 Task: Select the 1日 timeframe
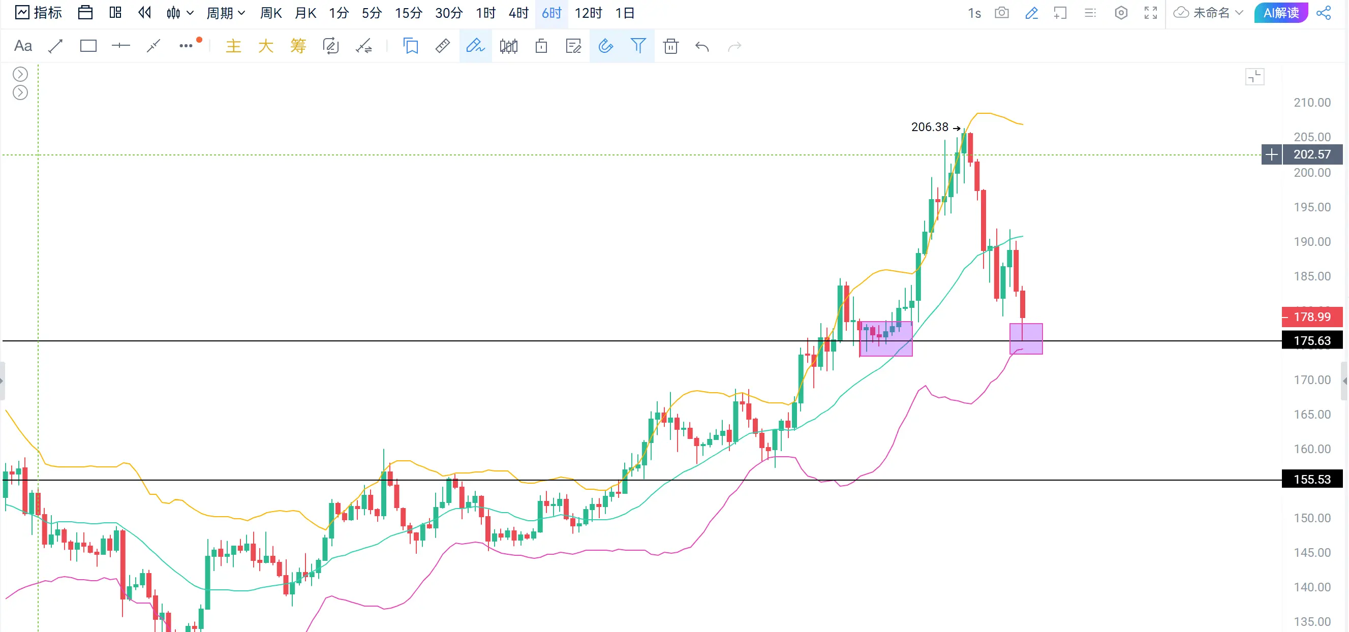pos(624,13)
